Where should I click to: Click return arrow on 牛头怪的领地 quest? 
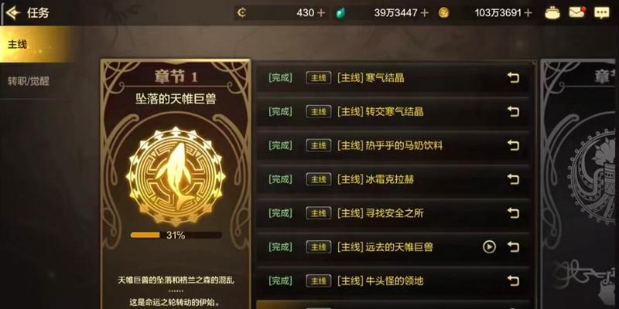pos(513,281)
